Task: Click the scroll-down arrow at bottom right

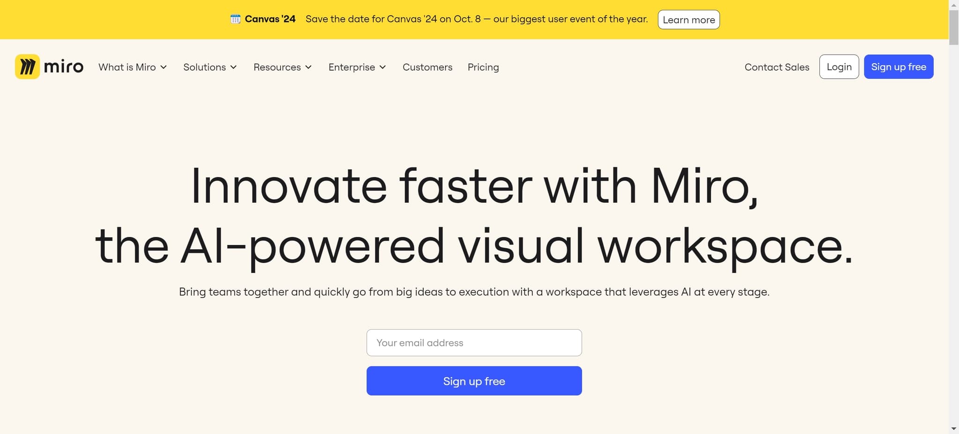Action: coord(954,428)
